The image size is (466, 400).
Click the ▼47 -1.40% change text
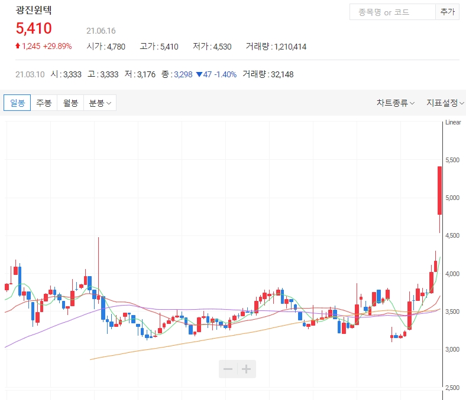point(216,74)
